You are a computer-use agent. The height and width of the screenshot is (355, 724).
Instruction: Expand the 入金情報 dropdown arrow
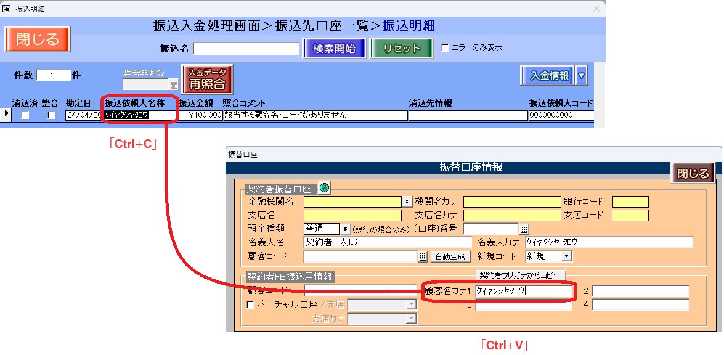pyautogui.click(x=581, y=76)
